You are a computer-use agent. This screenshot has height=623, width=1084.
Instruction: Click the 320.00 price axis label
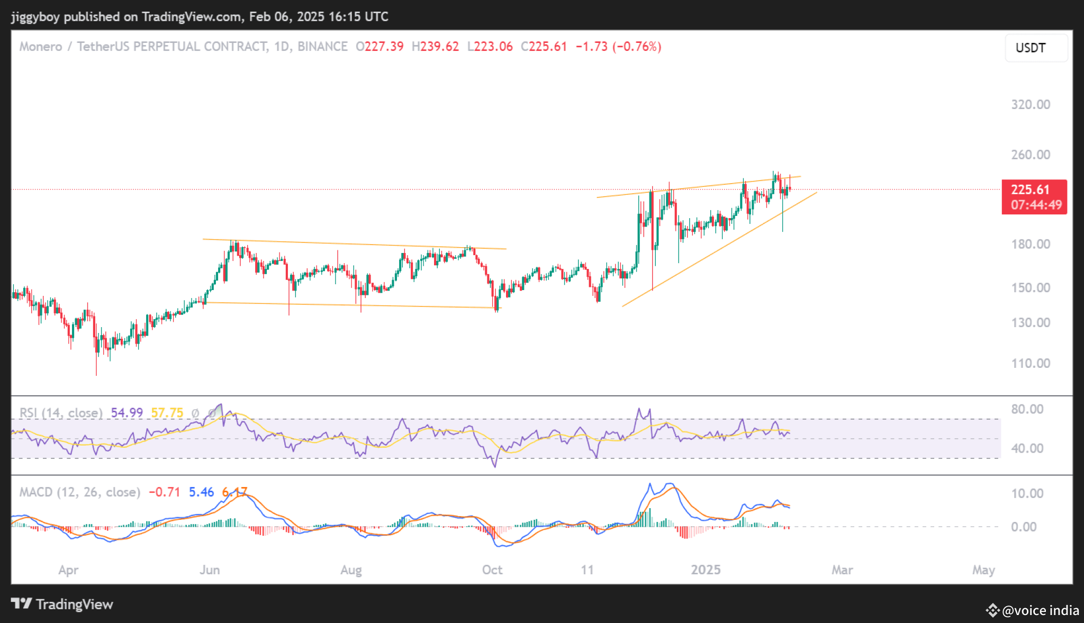point(1030,105)
